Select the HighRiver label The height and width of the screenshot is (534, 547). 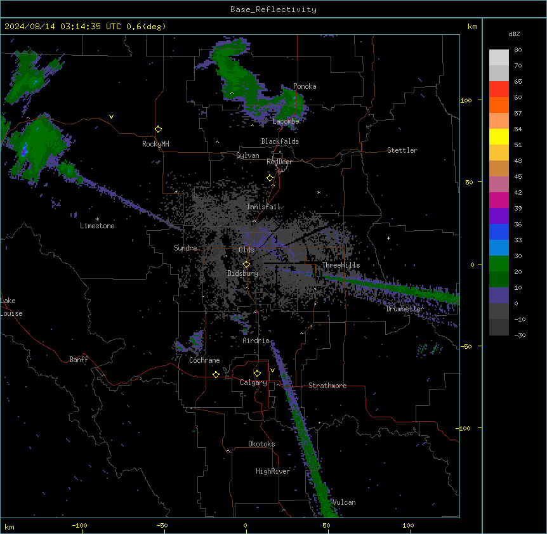[x=273, y=471]
